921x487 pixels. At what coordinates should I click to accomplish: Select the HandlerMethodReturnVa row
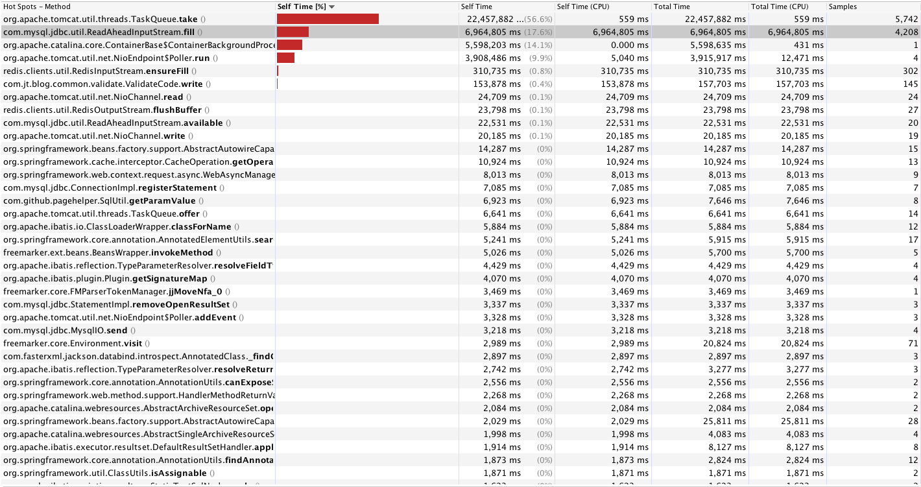(x=460, y=396)
